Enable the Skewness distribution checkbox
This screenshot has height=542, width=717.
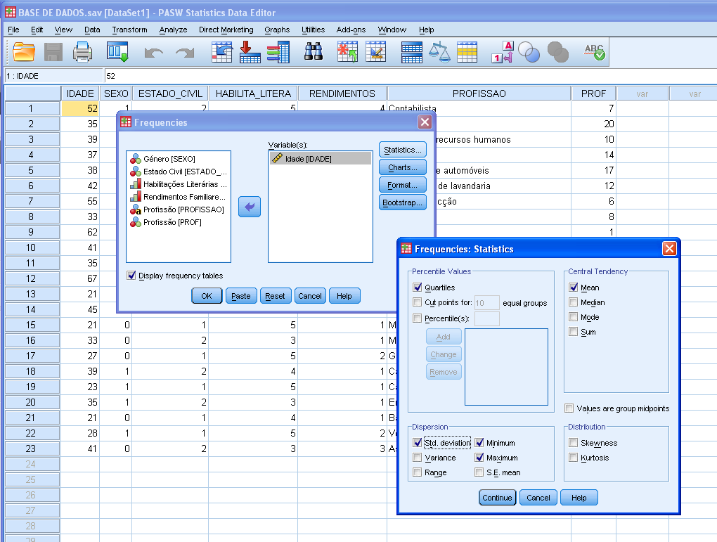(x=574, y=443)
